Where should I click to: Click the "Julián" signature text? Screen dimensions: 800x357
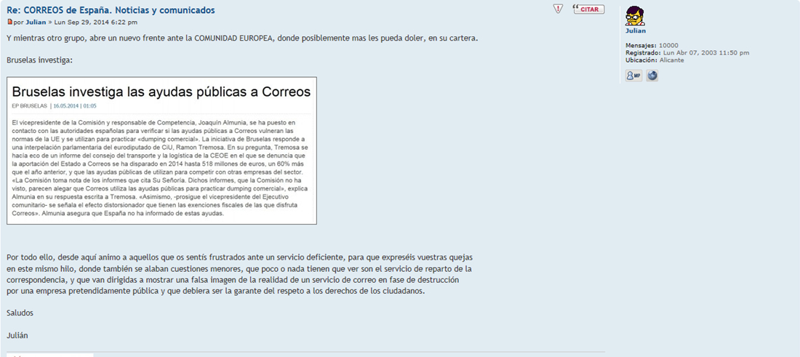pos(17,336)
